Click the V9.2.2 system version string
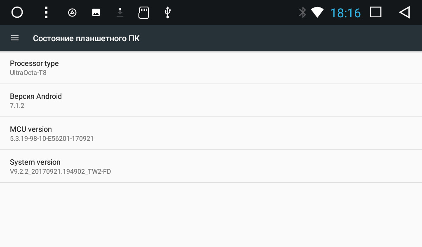 click(x=60, y=172)
